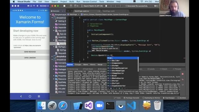
Task: Select Info.plist in the solution tree
Action: click(x=60, y=89)
